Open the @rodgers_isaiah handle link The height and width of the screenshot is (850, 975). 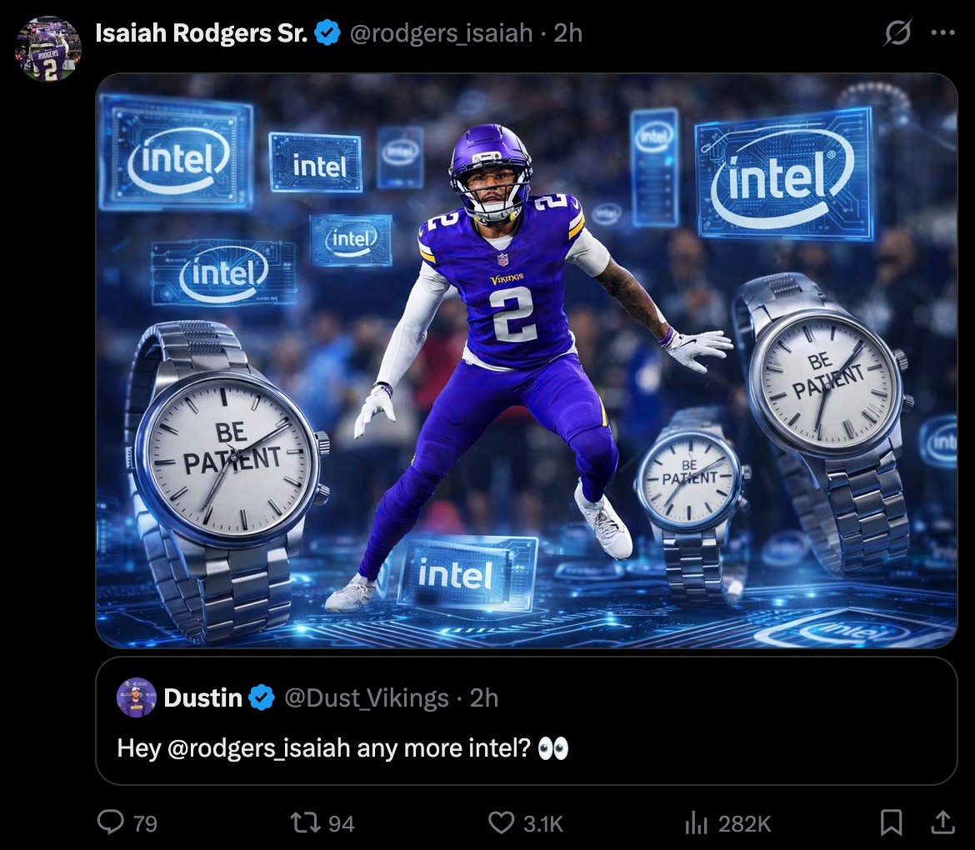pos(441,33)
